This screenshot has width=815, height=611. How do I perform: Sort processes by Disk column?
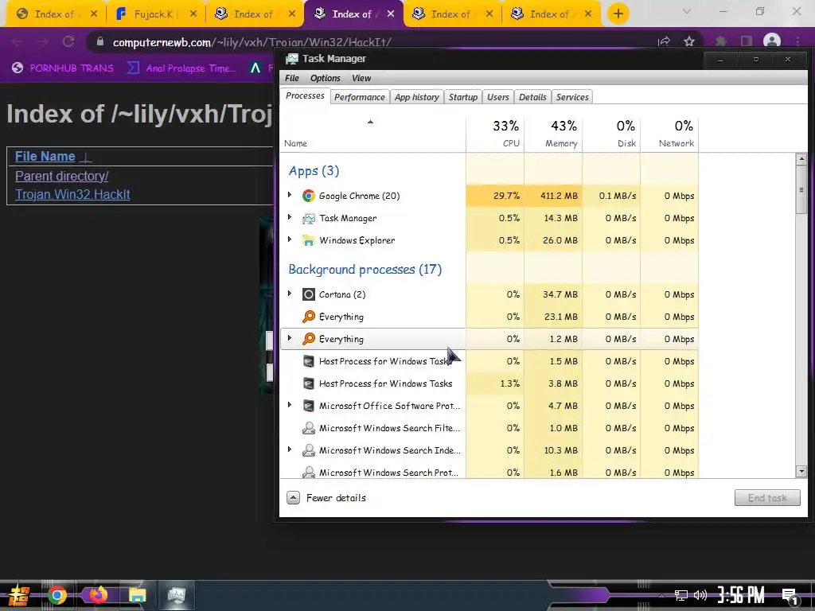tap(611, 134)
